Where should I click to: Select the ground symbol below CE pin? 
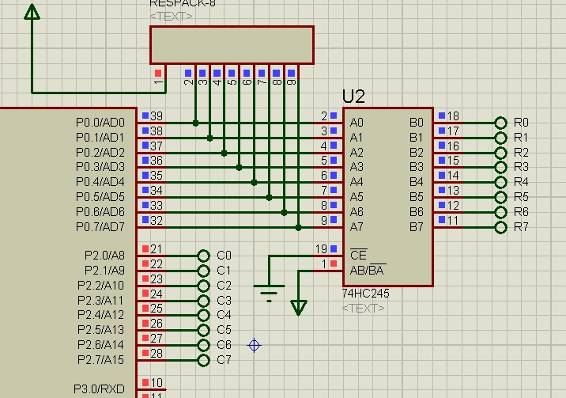269,293
